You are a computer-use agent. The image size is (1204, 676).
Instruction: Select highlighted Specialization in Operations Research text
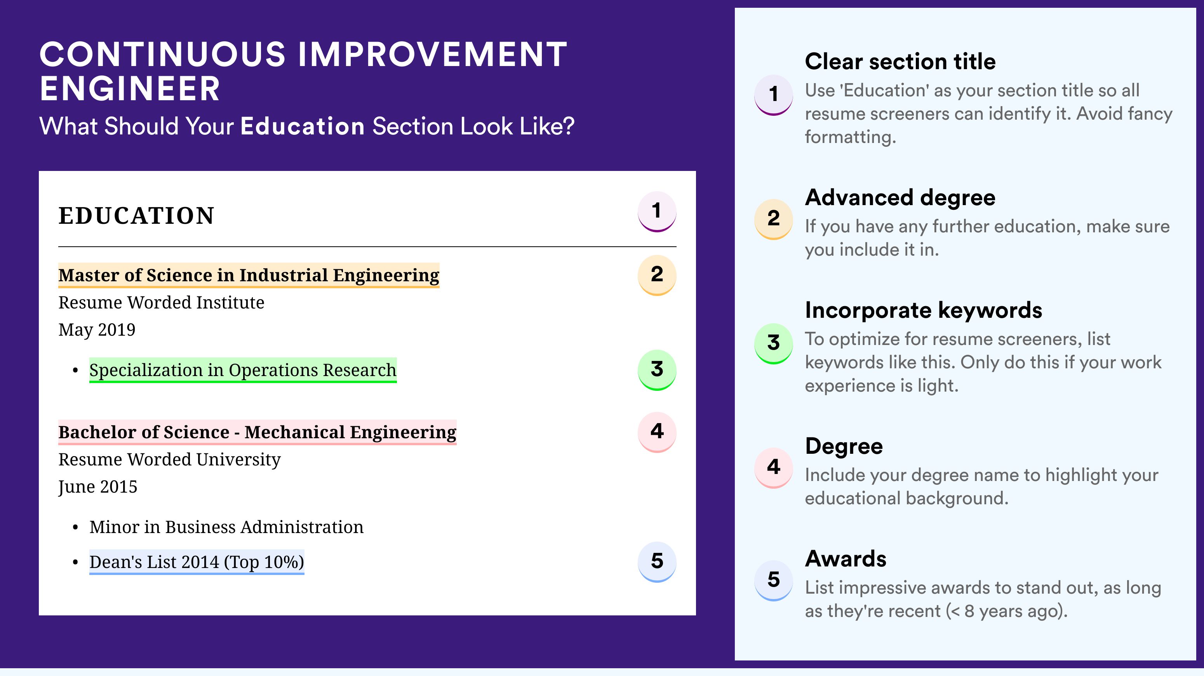point(243,370)
